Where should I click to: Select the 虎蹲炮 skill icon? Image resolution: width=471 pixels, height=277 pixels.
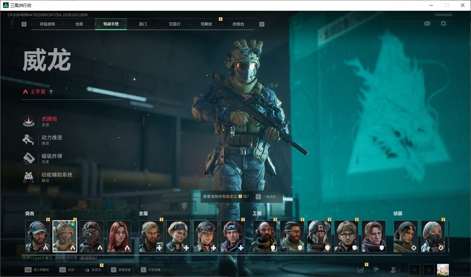click(29, 121)
